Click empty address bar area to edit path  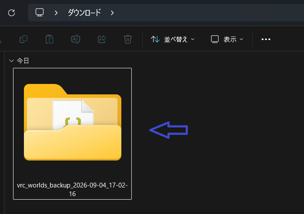click(209, 13)
